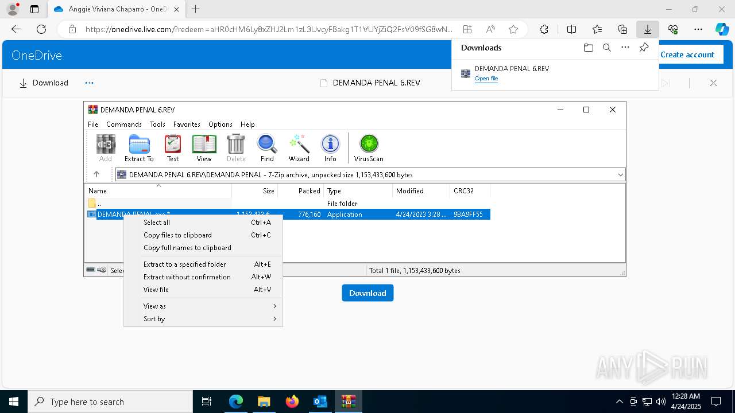Viewport: 735px width, 413px height.
Task: Go back in the browser
Action: tap(16, 29)
